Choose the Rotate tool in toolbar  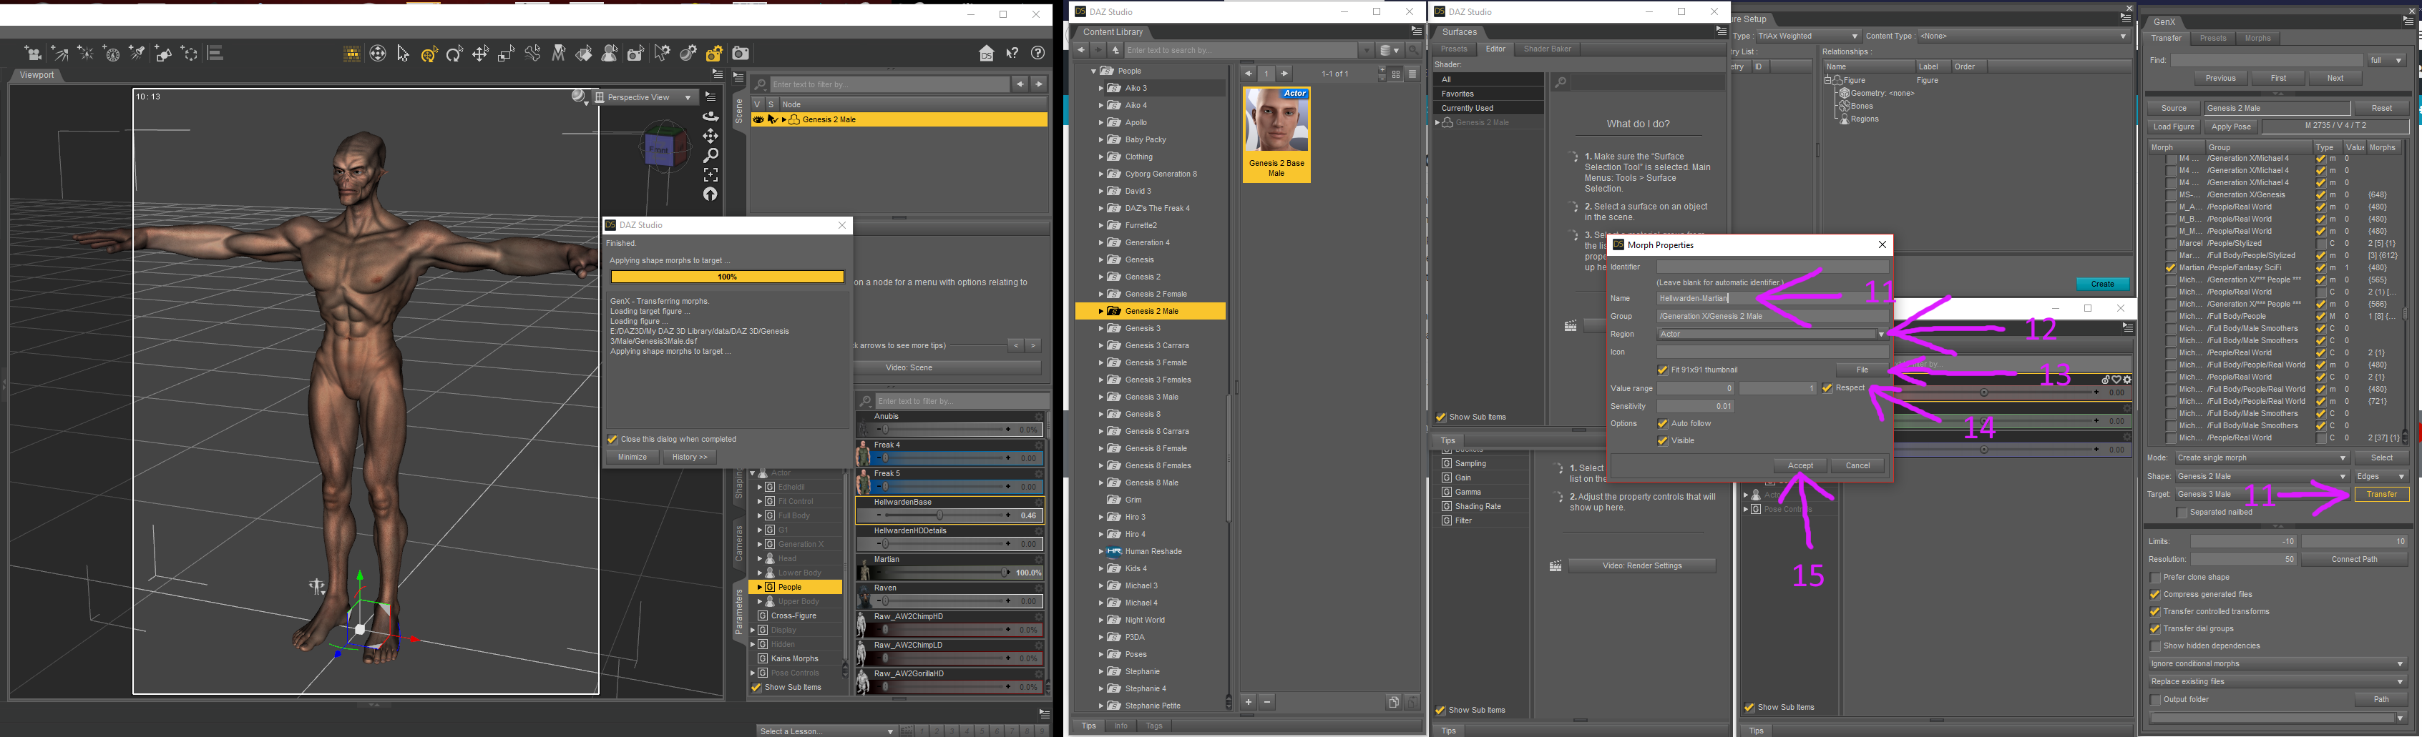pos(455,54)
